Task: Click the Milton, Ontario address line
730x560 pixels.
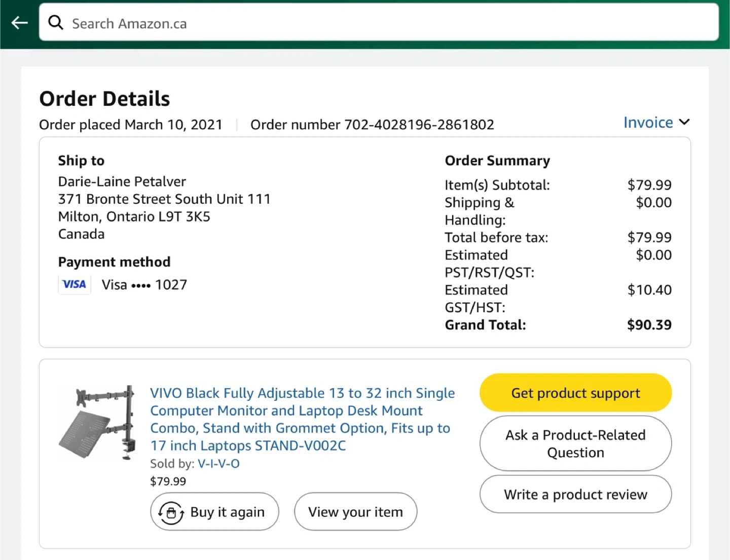Action: [134, 217]
